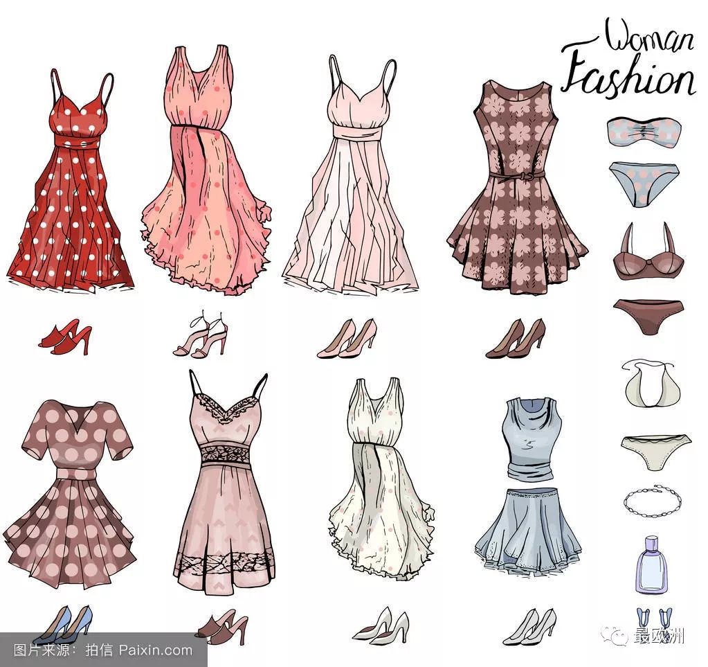Choose the brown panties

pyautogui.click(x=648, y=317)
